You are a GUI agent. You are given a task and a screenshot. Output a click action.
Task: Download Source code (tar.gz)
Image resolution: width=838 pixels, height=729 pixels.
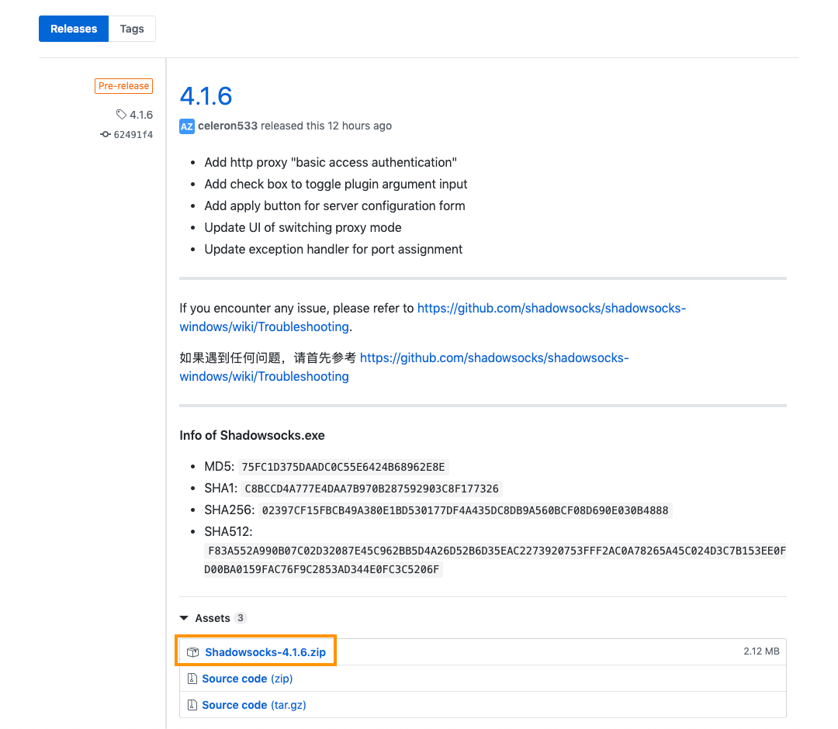[x=254, y=705]
